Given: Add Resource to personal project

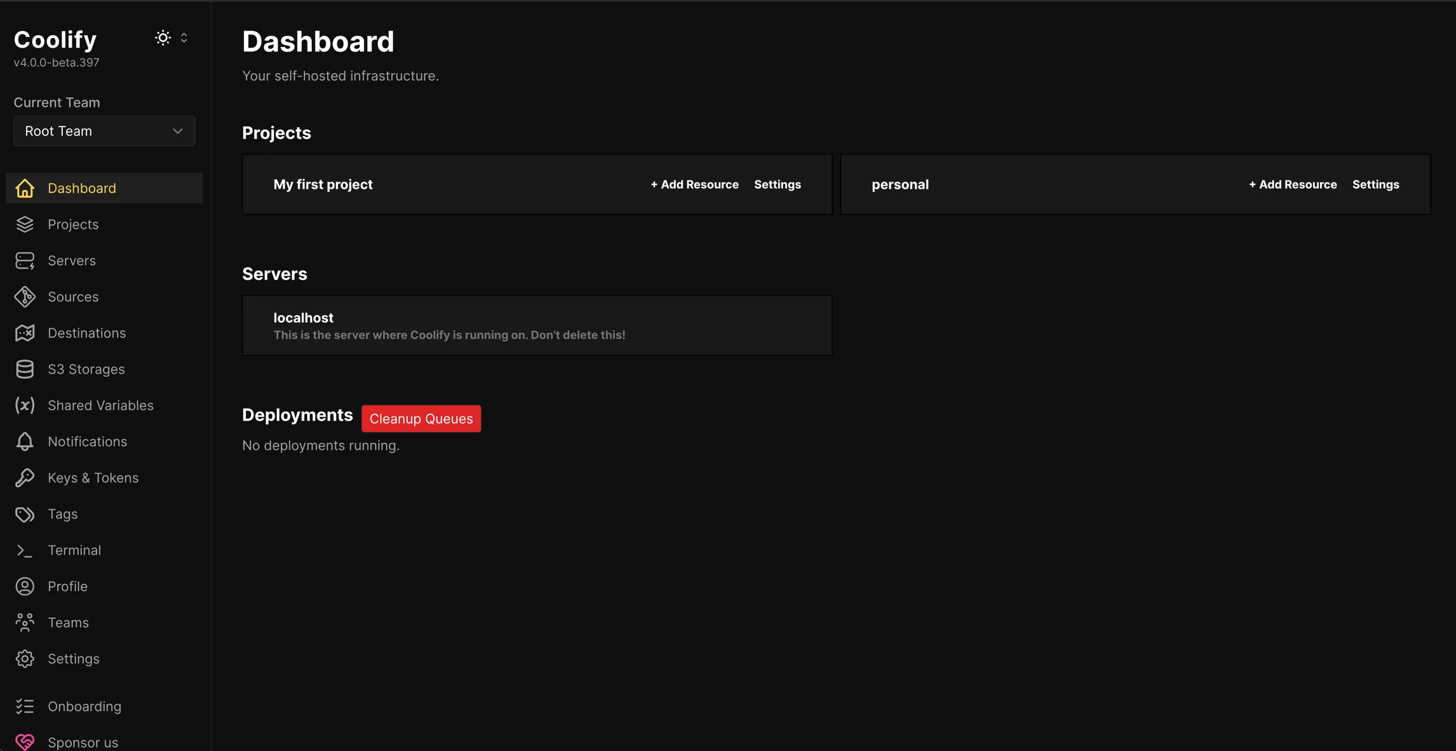Looking at the screenshot, I should pyautogui.click(x=1293, y=184).
